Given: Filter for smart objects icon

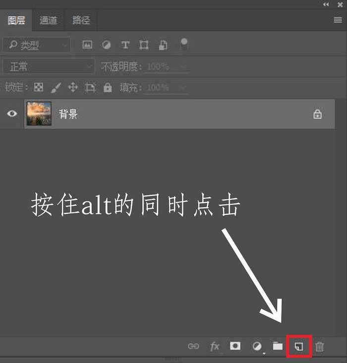Looking at the screenshot, I should point(163,45).
